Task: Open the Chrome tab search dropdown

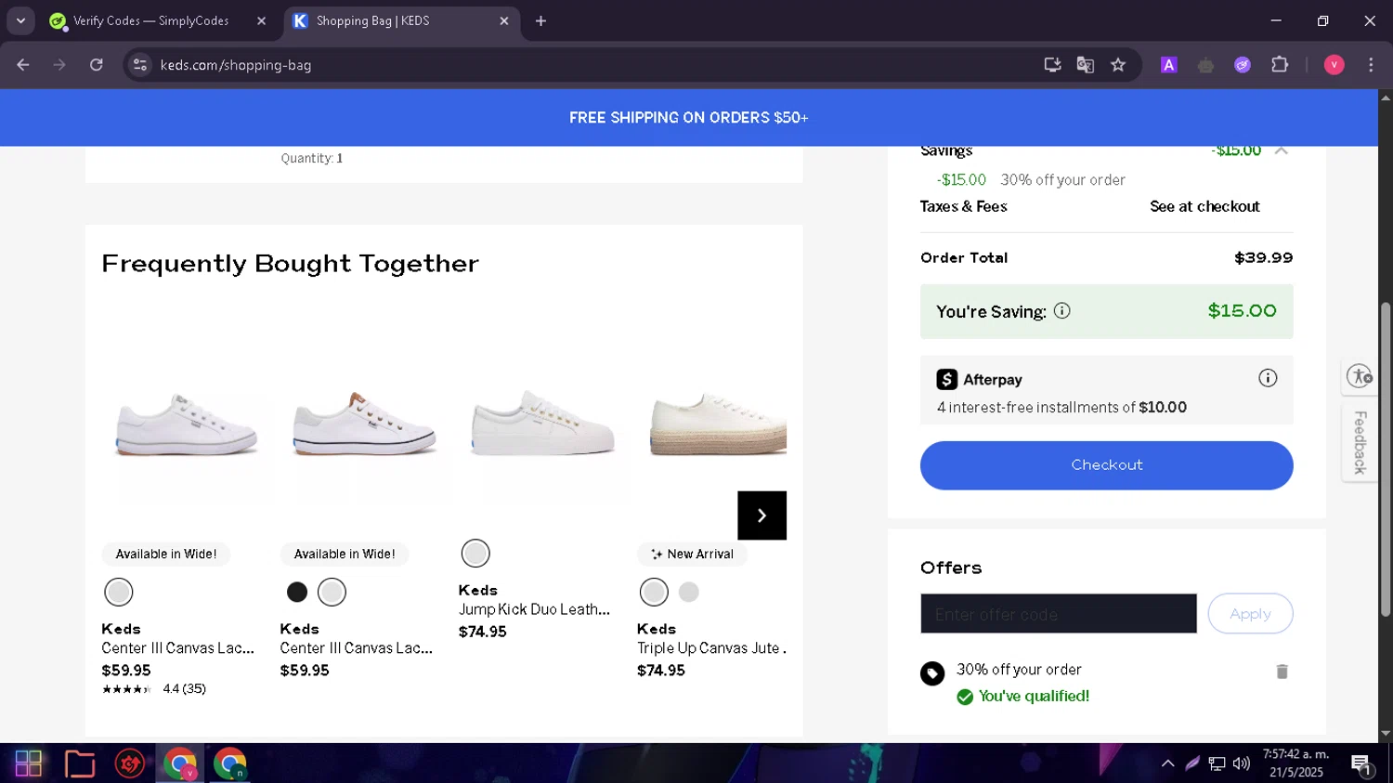Action: [x=20, y=20]
